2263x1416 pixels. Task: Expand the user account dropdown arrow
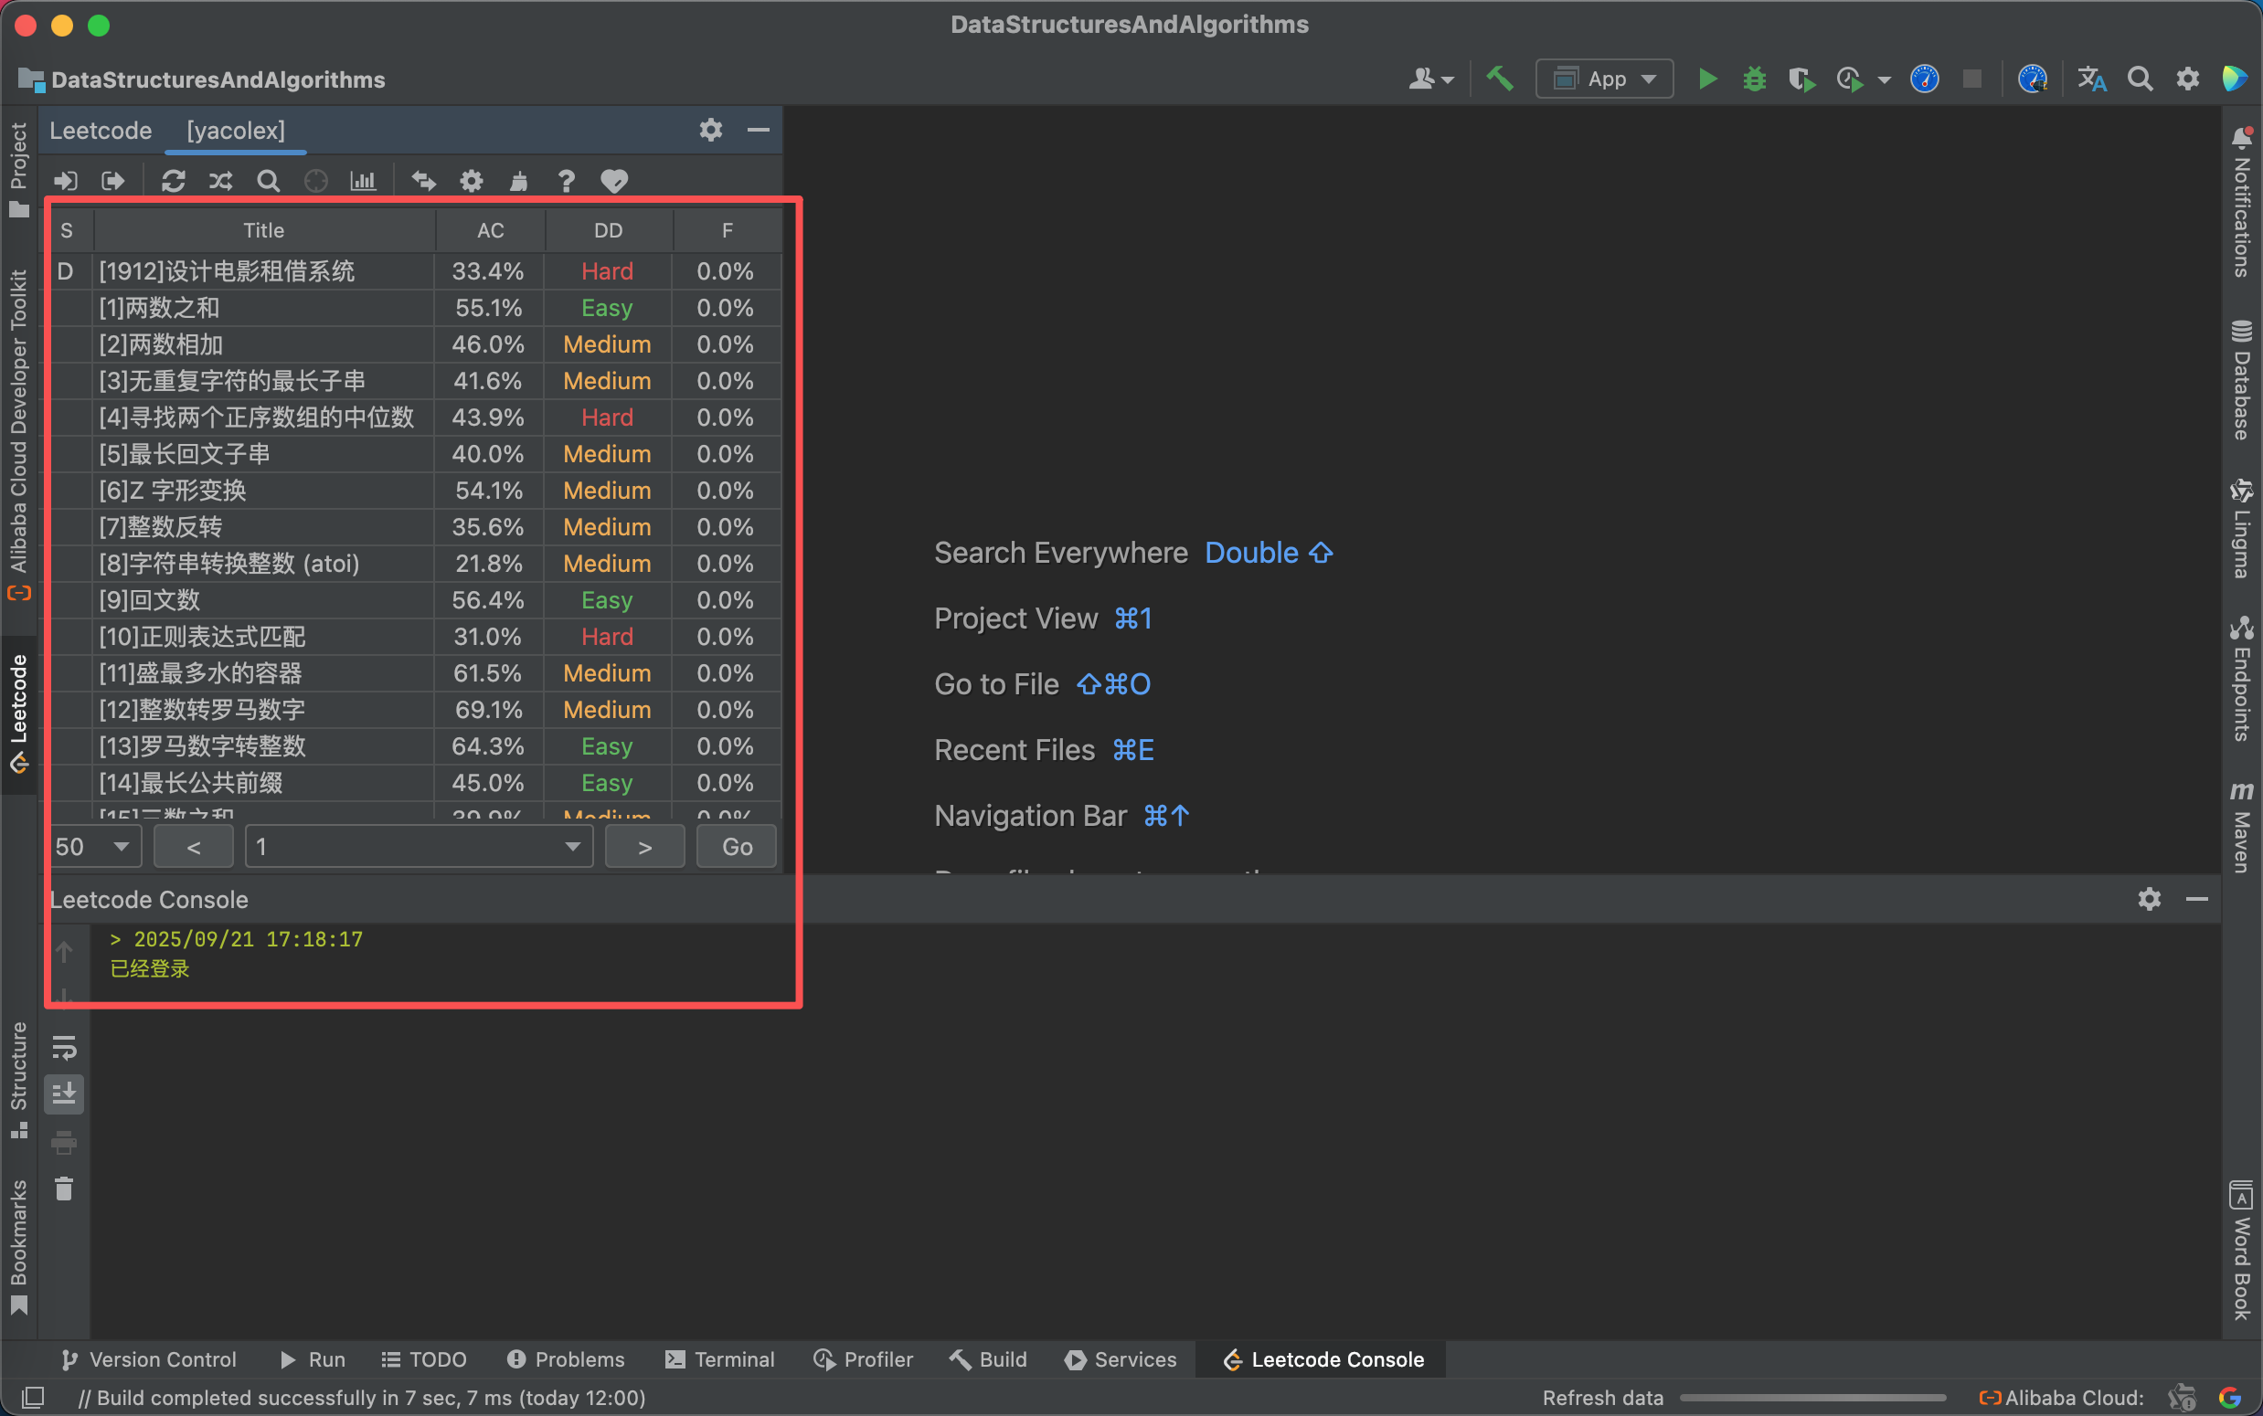[1448, 79]
